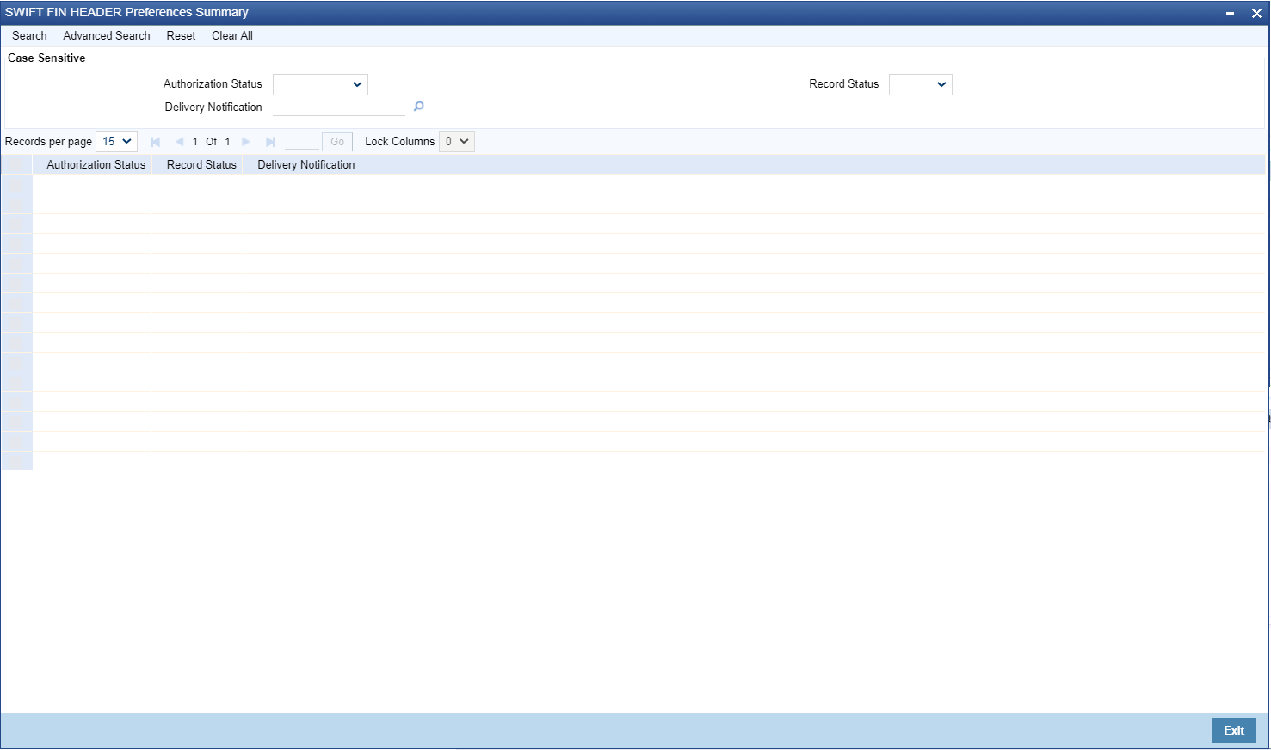Screen dimensions: 1271x750
Task: Go to first page of records
Action: click(156, 142)
